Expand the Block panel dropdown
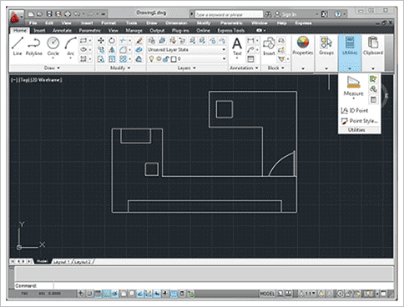The width and height of the screenshot is (404, 307). tap(275, 68)
